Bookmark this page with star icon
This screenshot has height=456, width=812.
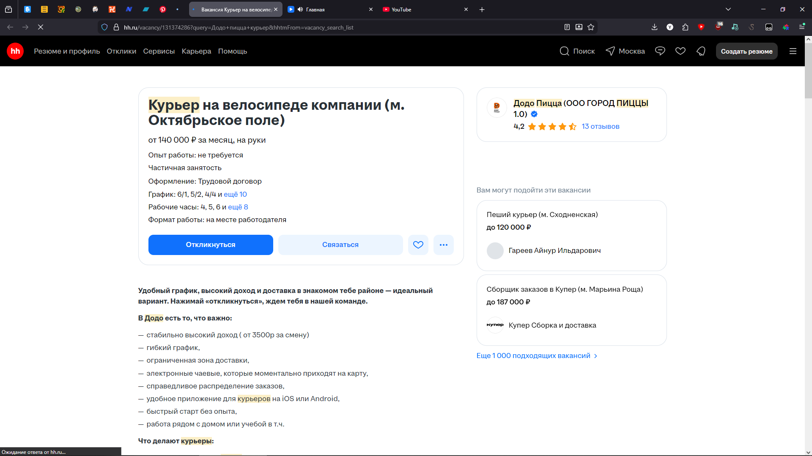591,27
